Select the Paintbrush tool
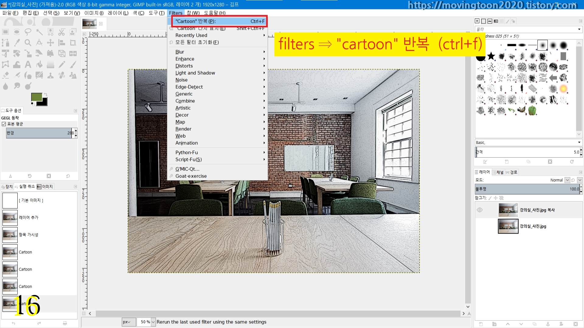Viewport: 584px width, 328px height. point(73,65)
